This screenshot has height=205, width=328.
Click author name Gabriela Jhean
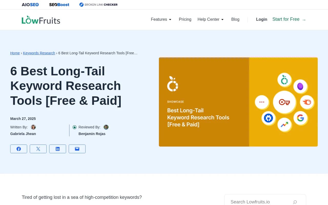[23, 134]
